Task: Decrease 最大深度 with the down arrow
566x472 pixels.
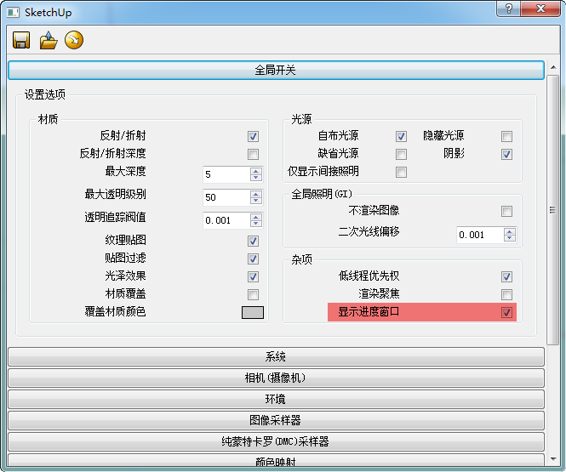Action: tap(256, 178)
